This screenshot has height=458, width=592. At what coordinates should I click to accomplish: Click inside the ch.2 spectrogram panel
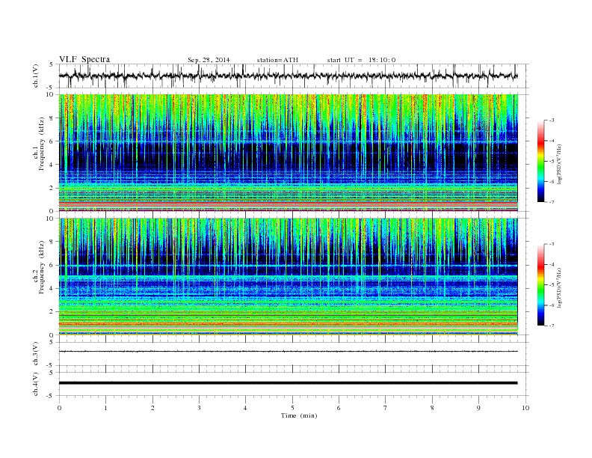coord(288,276)
